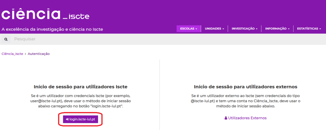Open the UNIDADES menu
The height and width of the screenshot is (130, 326).
[214, 29]
